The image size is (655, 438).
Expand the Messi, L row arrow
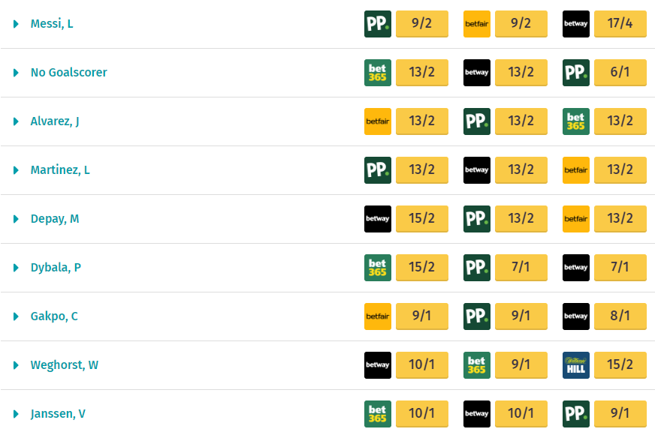coord(16,24)
